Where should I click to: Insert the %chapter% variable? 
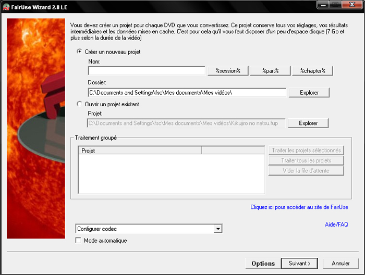[312, 71]
